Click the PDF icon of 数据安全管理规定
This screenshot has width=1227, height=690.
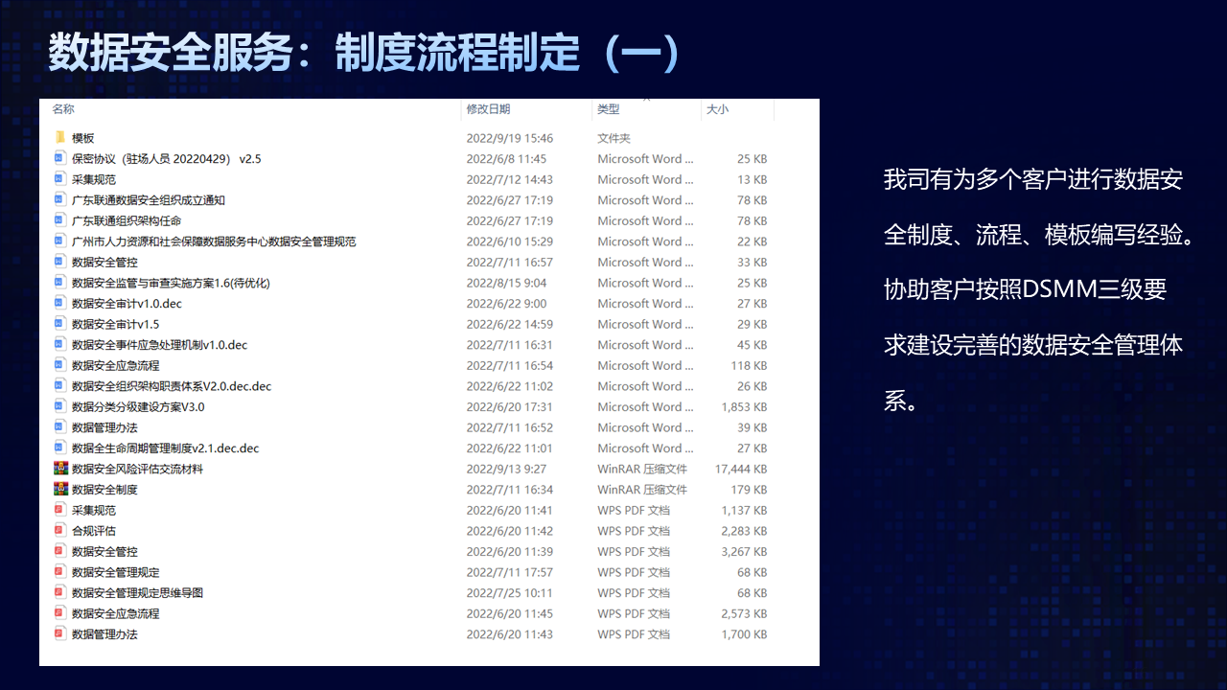[x=59, y=572]
